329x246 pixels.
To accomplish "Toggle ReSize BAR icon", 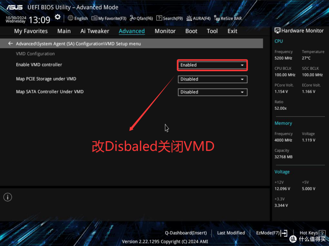I will pyautogui.click(x=217, y=19).
